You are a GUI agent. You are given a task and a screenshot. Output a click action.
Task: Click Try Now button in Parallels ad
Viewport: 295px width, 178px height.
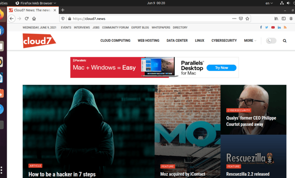point(221,68)
